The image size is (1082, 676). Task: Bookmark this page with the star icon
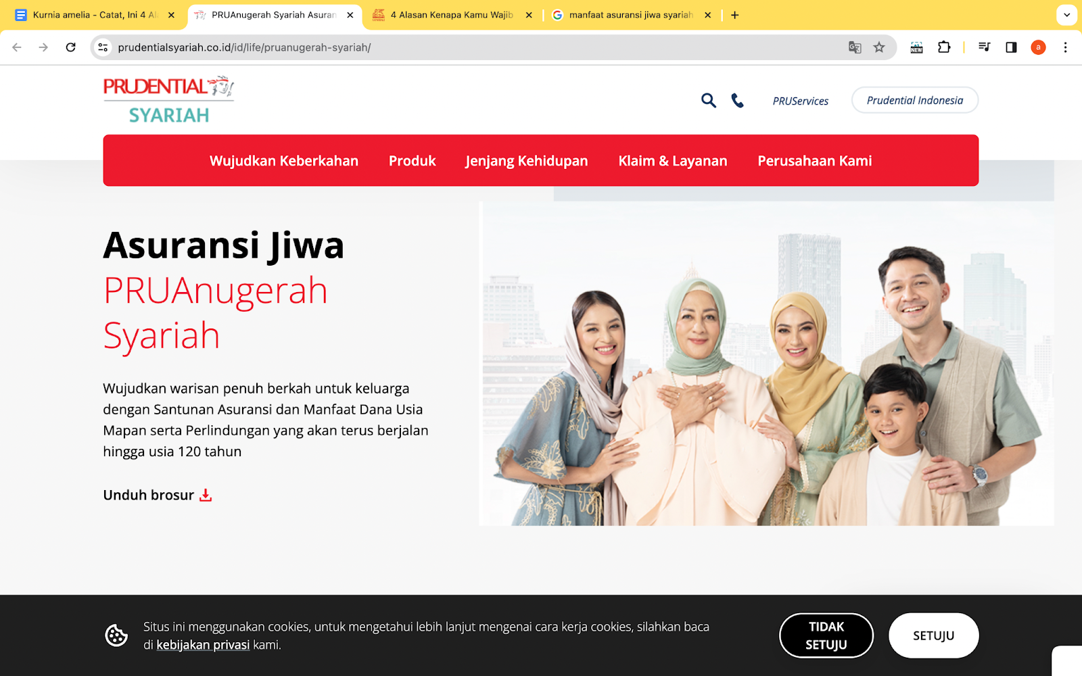click(879, 47)
